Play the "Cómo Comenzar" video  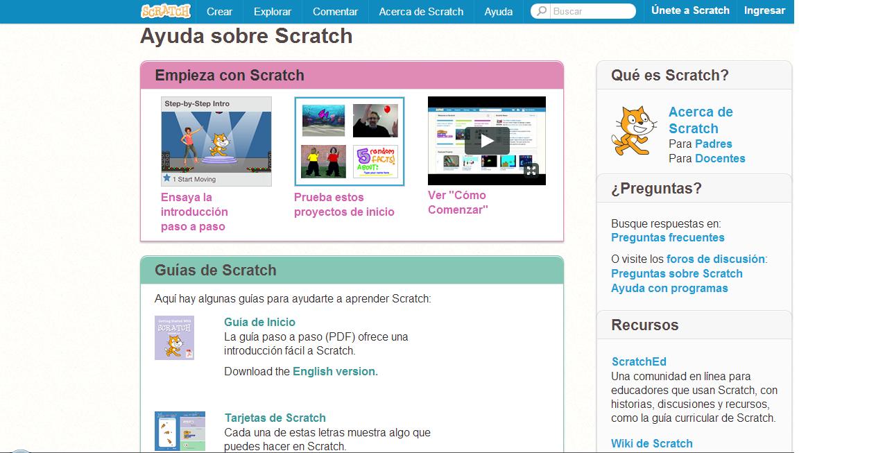pyautogui.click(x=486, y=140)
